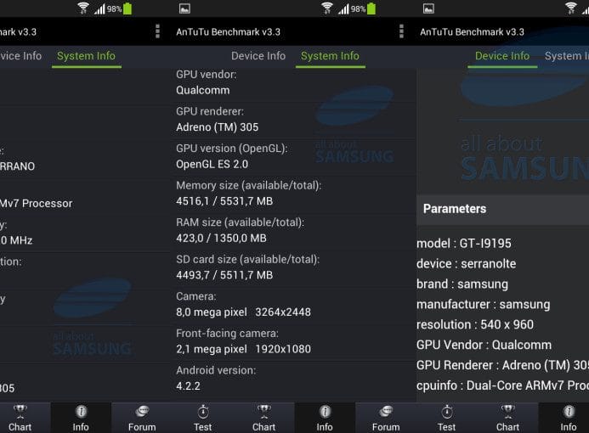The image size is (589, 433).
Task: Select brand : samsung line
Action: (x=462, y=284)
